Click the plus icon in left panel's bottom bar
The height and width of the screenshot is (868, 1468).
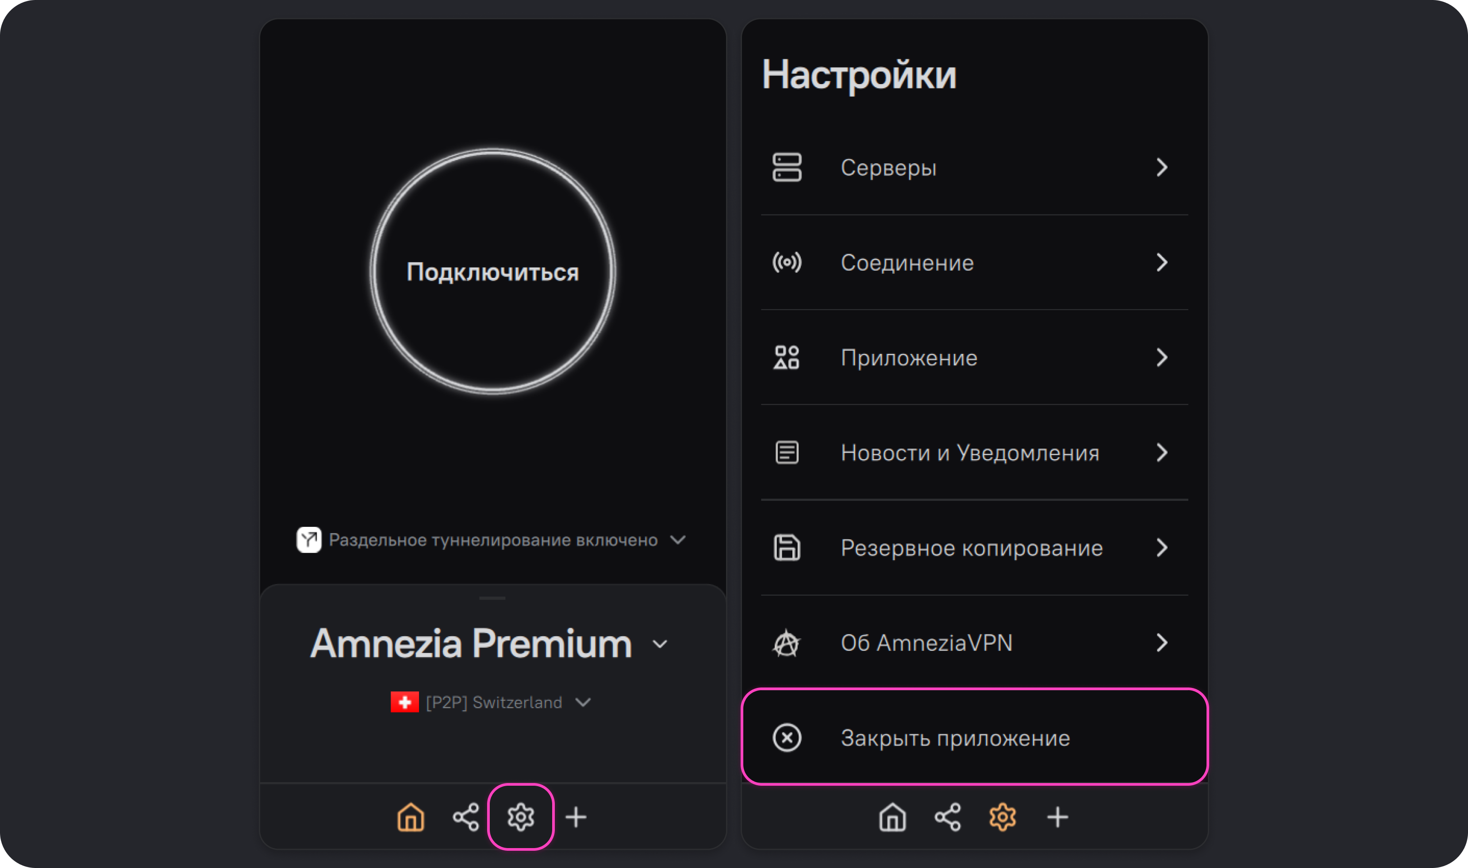(x=576, y=817)
